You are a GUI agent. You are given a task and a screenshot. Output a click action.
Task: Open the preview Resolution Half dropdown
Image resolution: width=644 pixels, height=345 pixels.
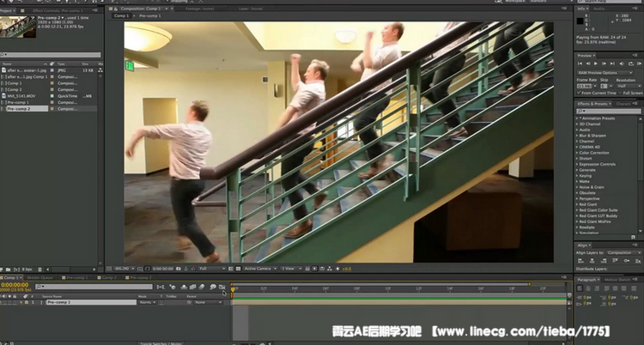point(629,86)
